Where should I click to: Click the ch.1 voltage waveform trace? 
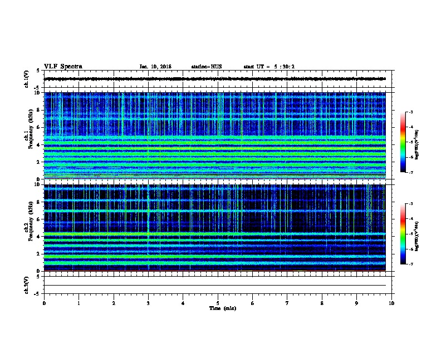[215, 79]
